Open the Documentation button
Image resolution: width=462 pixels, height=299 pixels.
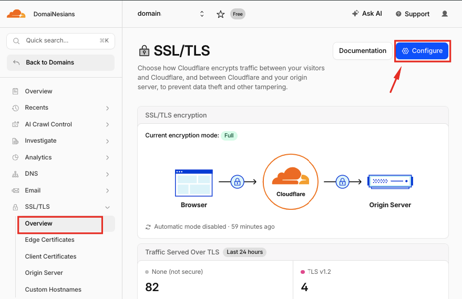tap(363, 51)
